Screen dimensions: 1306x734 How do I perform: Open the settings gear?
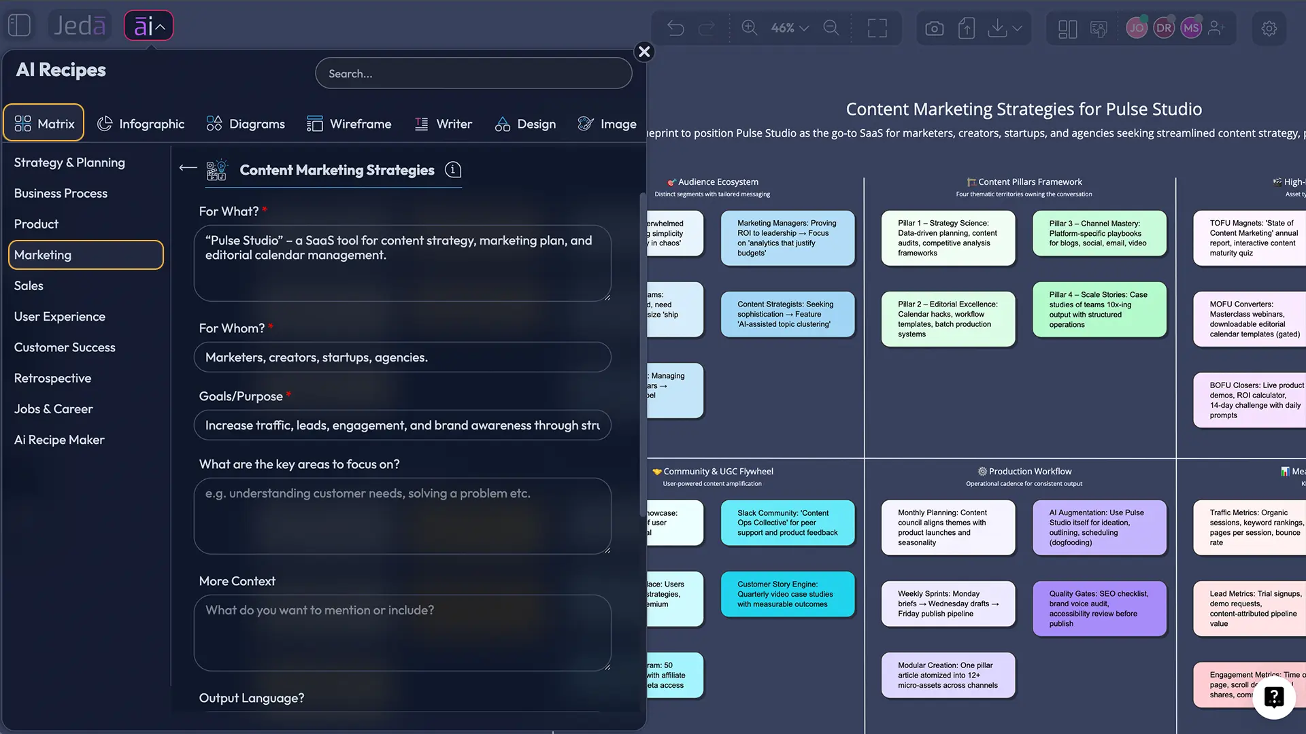(1269, 29)
